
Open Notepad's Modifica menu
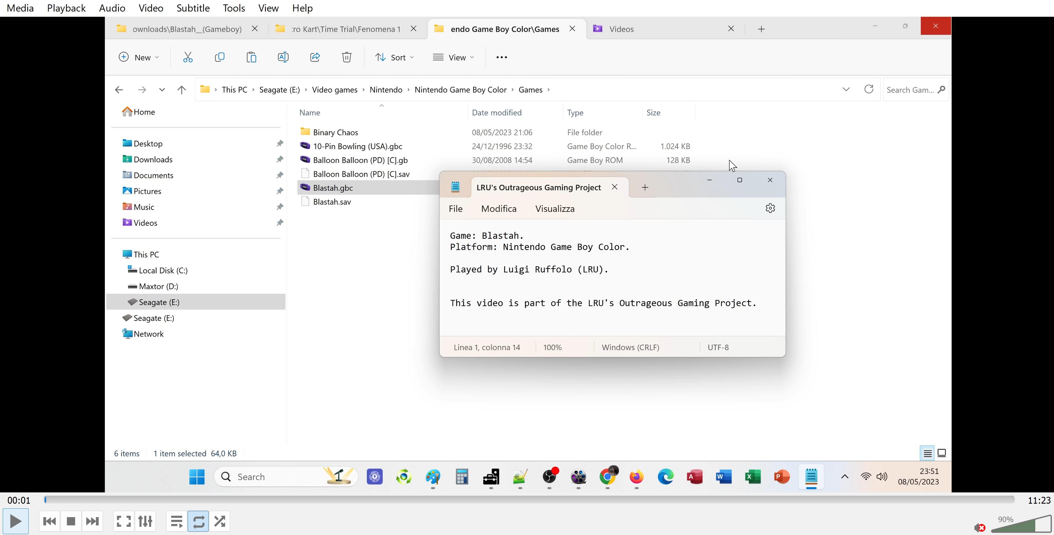coord(498,209)
